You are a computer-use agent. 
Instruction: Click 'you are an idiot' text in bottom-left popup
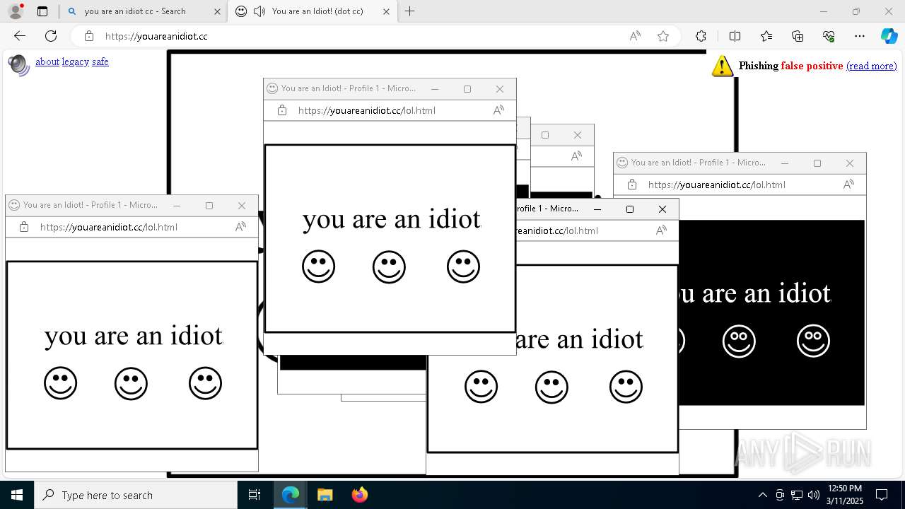pyautogui.click(x=134, y=335)
